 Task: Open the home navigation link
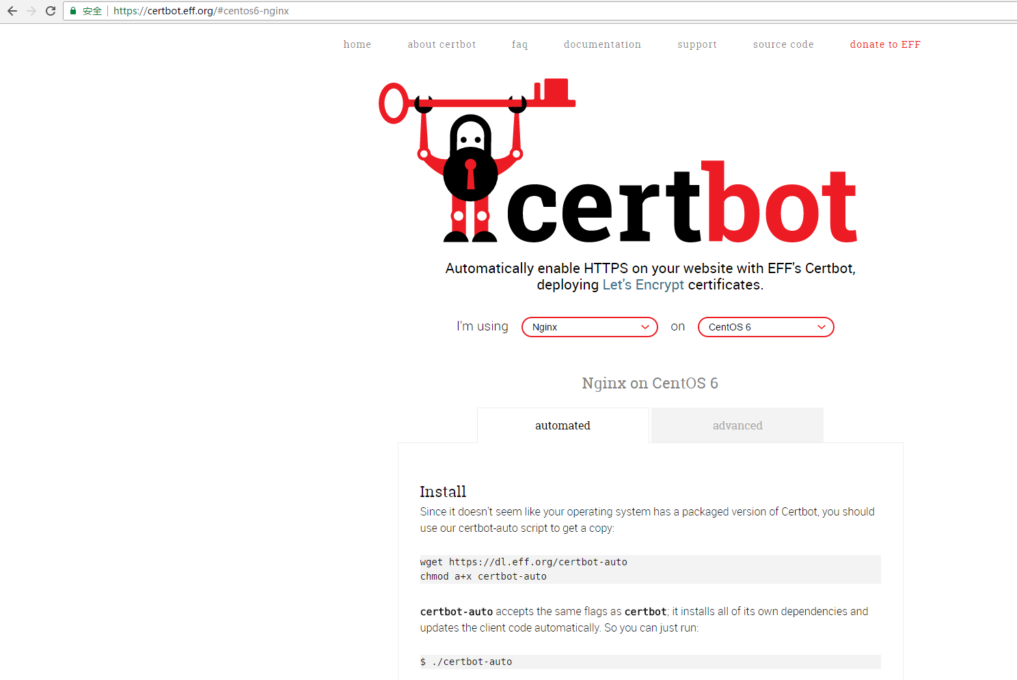(x=357, y=44)
